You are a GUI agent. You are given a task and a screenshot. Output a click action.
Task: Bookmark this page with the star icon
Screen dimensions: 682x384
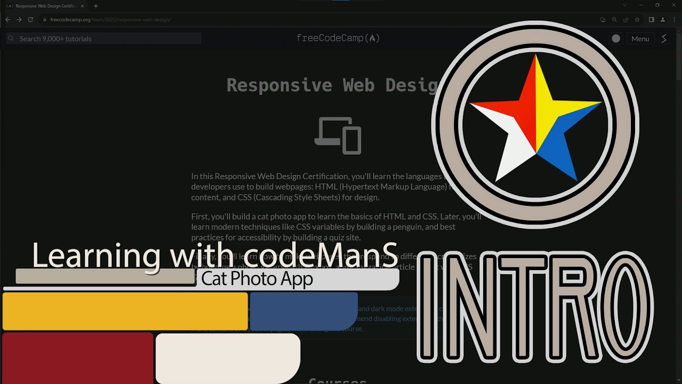coord(637,20)
